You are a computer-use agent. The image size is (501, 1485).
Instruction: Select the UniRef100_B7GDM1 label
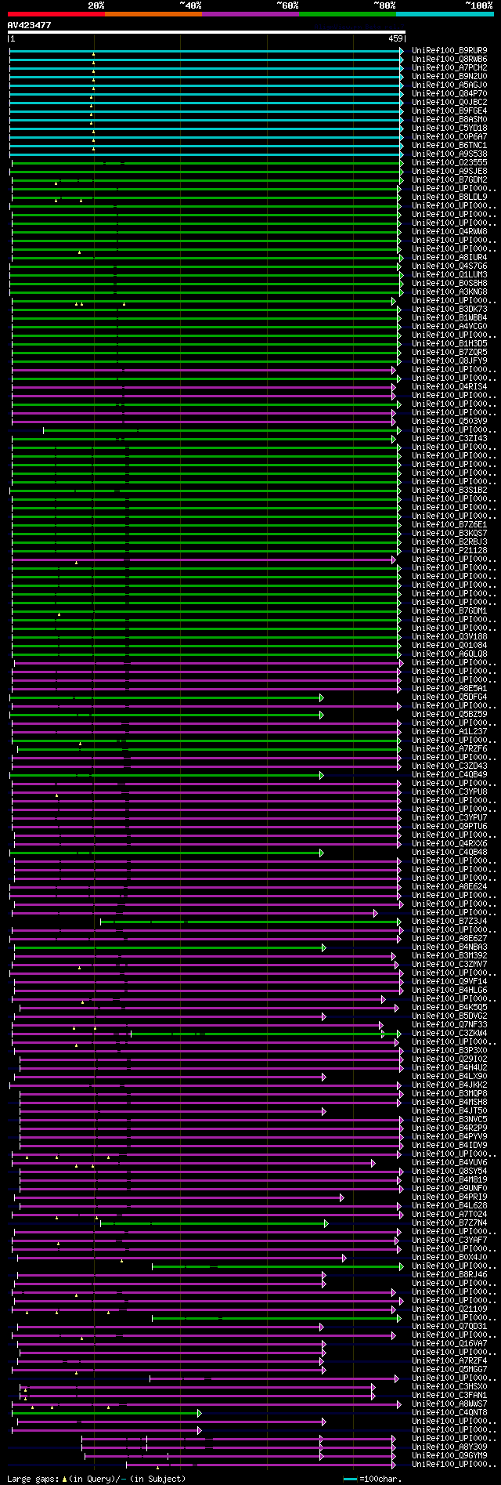coord(449,611)
